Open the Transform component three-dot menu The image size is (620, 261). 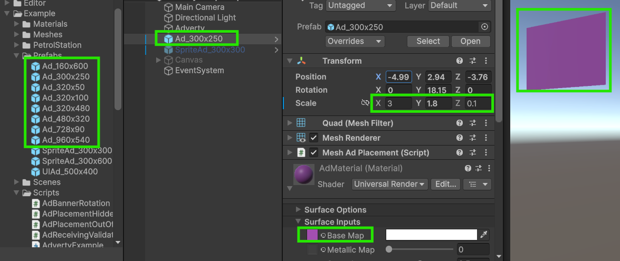(x=485, y=61)
